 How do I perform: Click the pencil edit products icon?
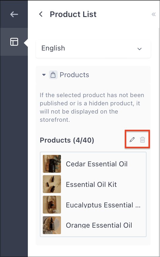(x=132, y=140)
